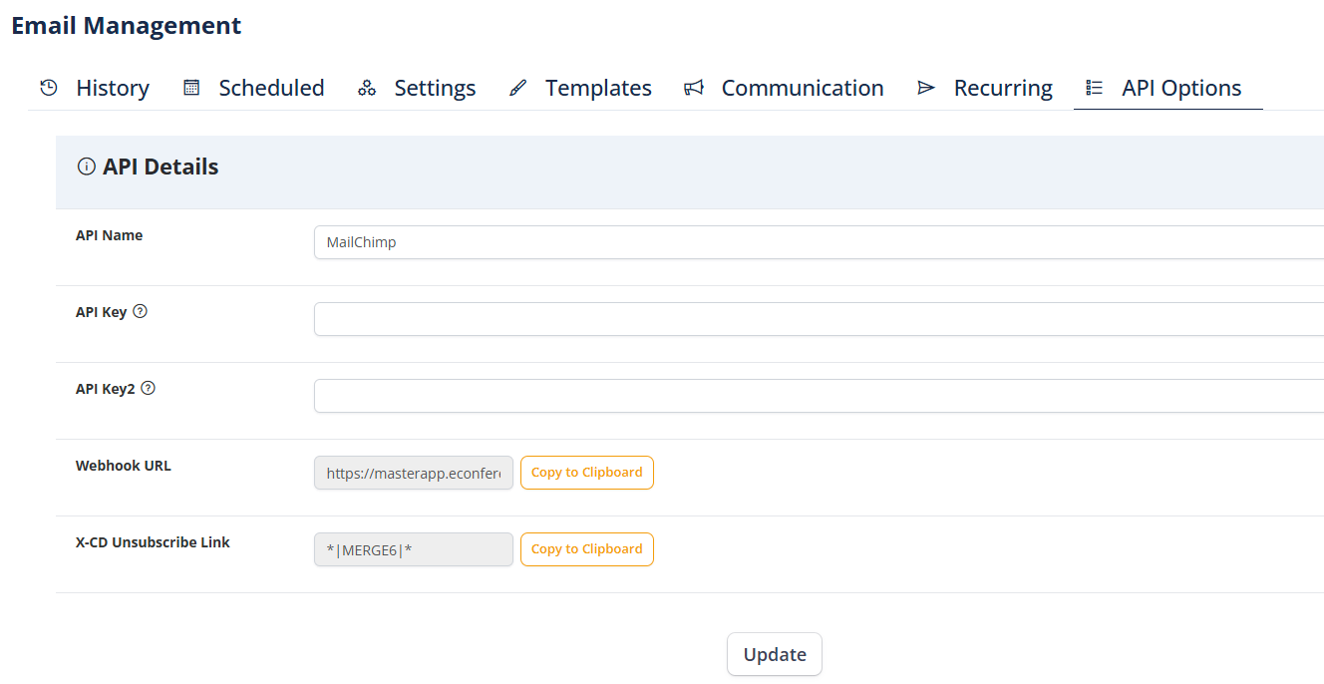Copy the X-CD Unsubscribe Link to clipboard
This screenshot has height=684, width=1324.
pyautogui.click(x=586, y=549)
